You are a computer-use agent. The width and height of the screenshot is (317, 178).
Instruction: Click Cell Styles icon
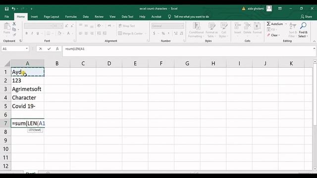[224, 26]
